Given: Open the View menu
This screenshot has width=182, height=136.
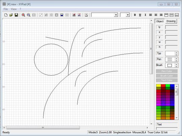Looking at the screenshot, I should tap(14, 9).
